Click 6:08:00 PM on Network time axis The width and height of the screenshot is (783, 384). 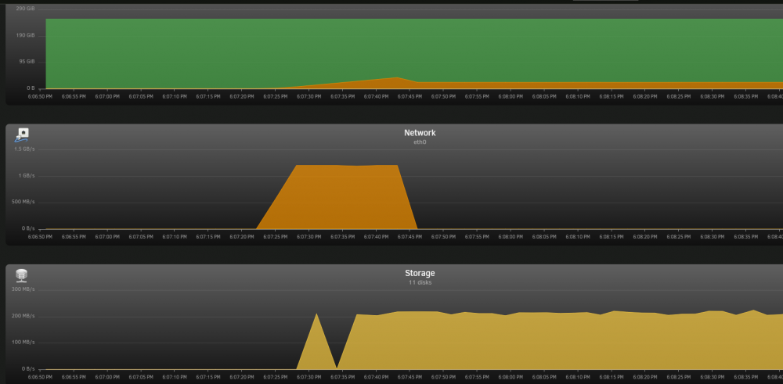(511, 237)
